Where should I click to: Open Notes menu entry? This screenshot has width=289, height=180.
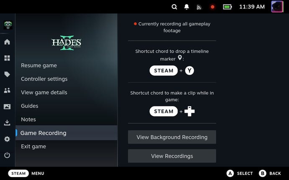pos(66,119)
